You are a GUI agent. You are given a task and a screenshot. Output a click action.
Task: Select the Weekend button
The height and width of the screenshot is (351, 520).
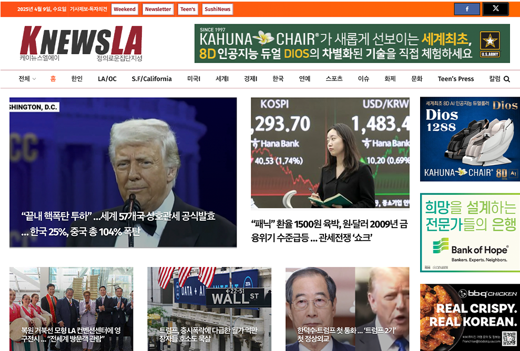pyautogui.click(x=125, y=9)
